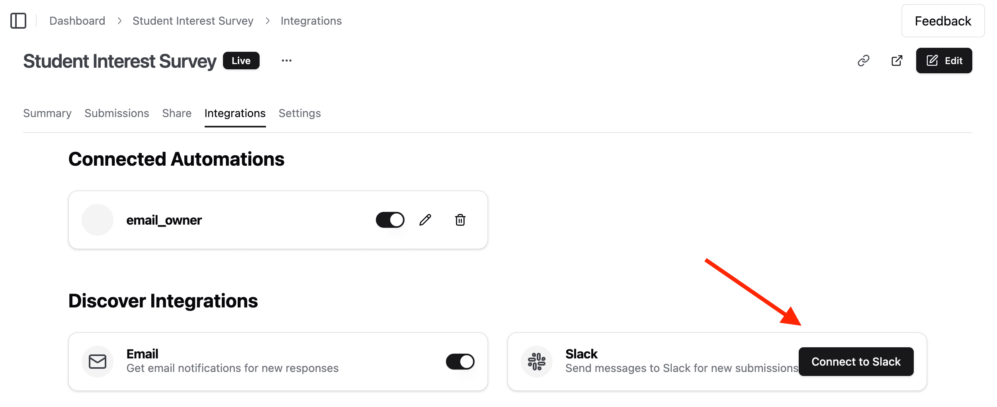The width and height of the screenshot is (997, 407).
Task: Edit the email_owner automation pencil icon
Action: tap(425, 220)
